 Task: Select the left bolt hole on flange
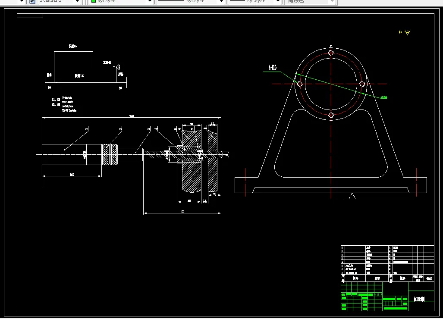300,84
